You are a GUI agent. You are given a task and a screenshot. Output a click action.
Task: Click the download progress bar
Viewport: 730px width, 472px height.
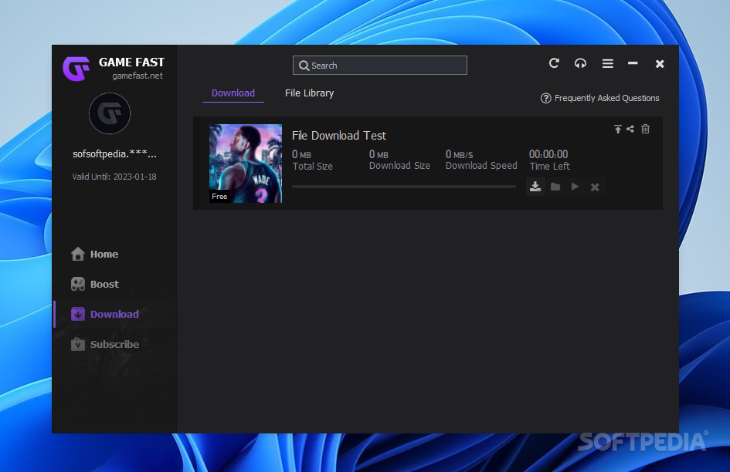point(404,187)
